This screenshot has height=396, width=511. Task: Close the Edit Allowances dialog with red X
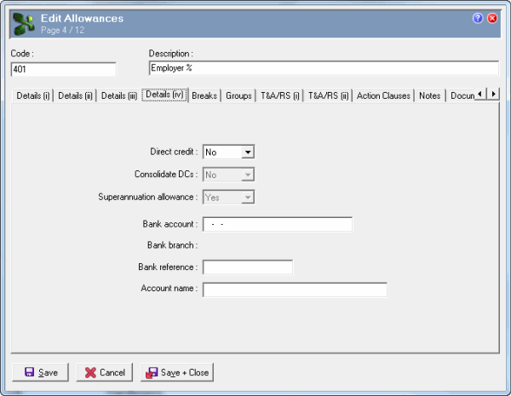492,18
